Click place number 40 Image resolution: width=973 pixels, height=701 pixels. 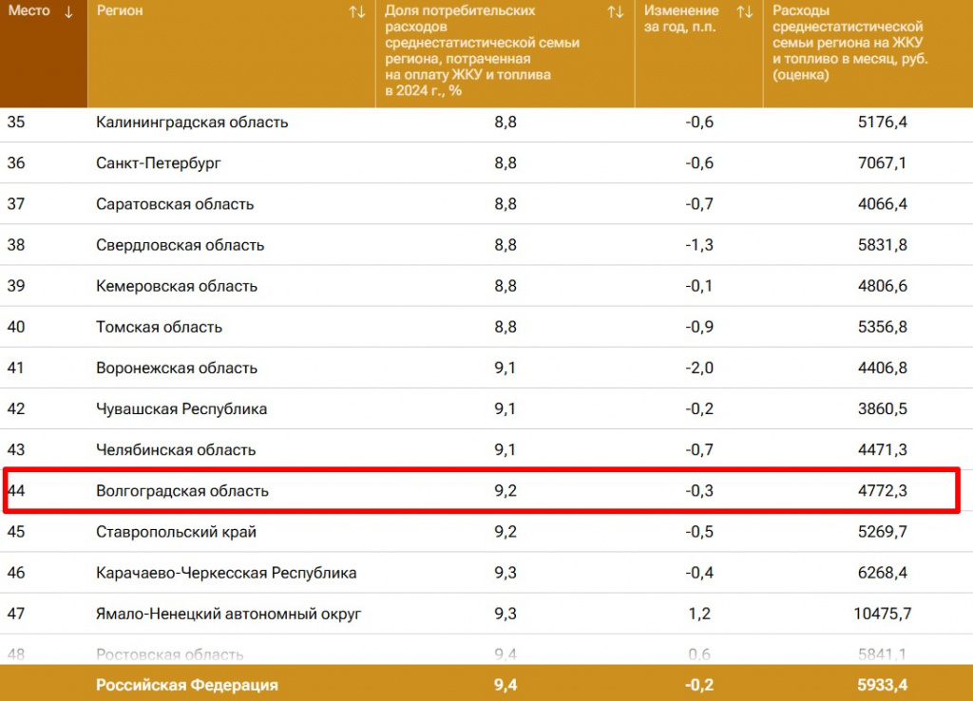click(x=16, y=327)
